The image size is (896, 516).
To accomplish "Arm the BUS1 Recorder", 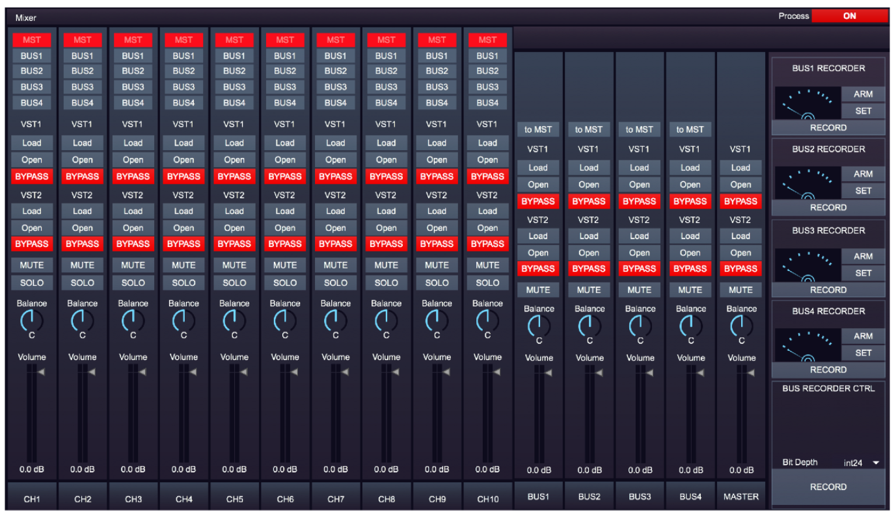I will [x=863, y=94].
